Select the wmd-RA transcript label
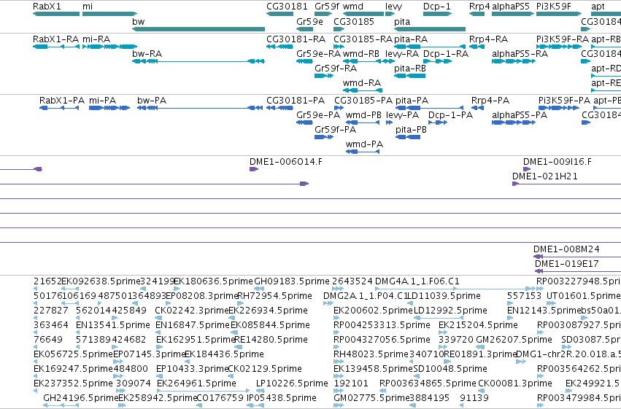The image size is (621, 409). pyautogui.click(x=362, y=82)
